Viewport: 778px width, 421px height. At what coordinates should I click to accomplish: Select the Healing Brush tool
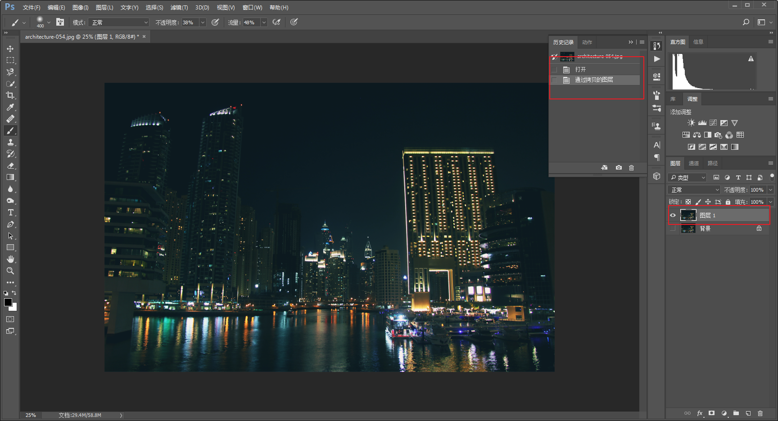pos(10,119)
